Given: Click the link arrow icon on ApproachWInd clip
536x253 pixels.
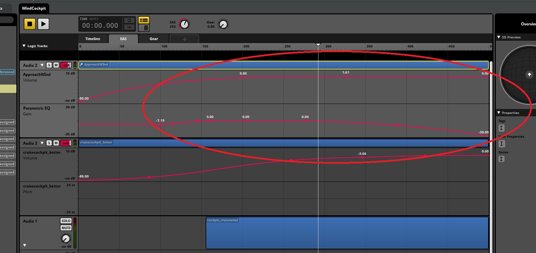Looking at the screenshot, I should (x=81, y=65).
